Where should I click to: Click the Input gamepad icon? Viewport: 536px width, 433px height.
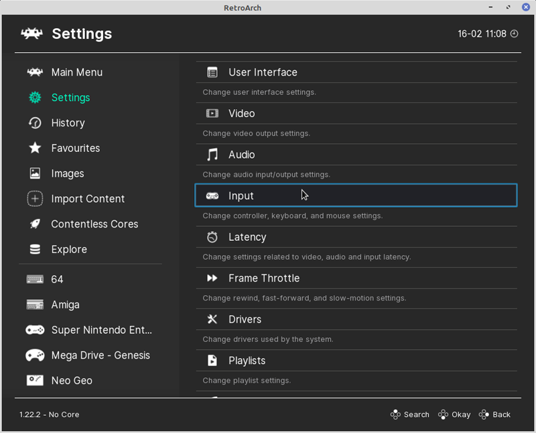tap(212, 195)
